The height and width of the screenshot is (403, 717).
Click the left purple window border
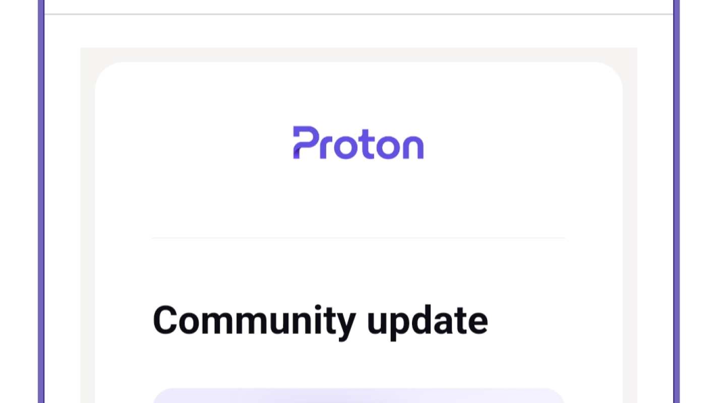[41, 201]
